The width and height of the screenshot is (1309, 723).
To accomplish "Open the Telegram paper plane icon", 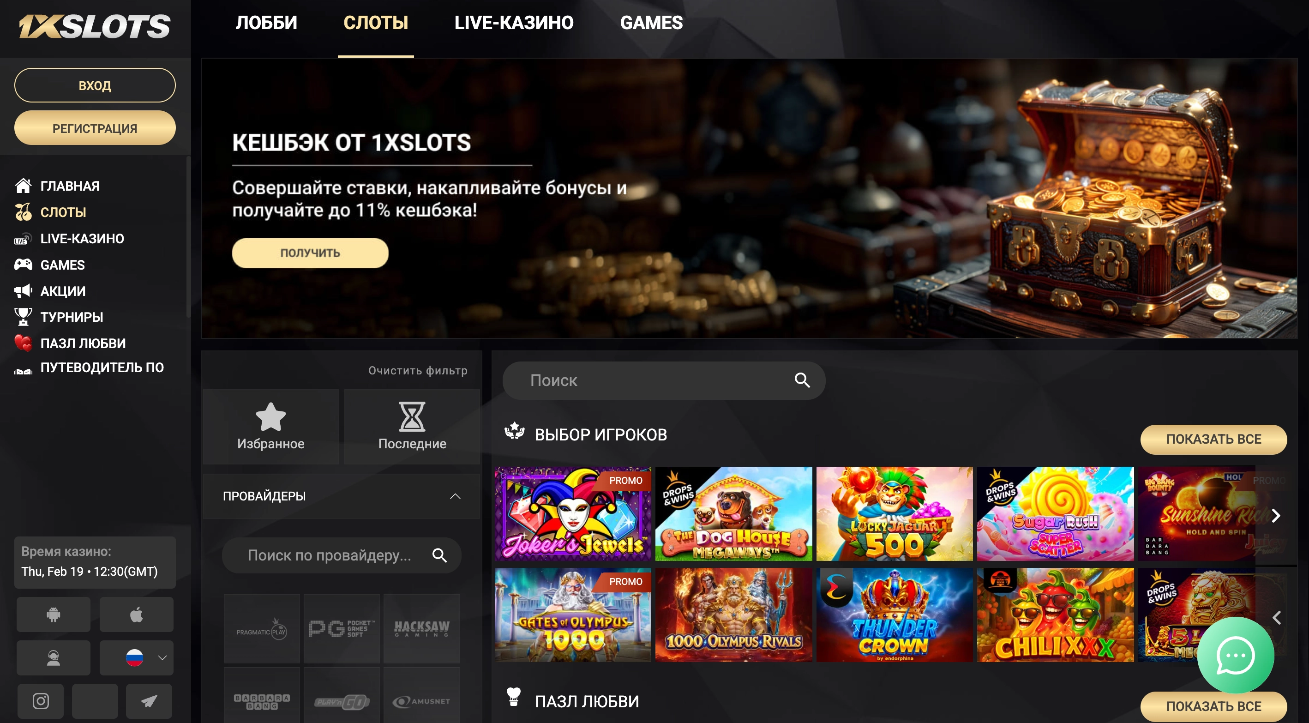I will pos(149,701).
